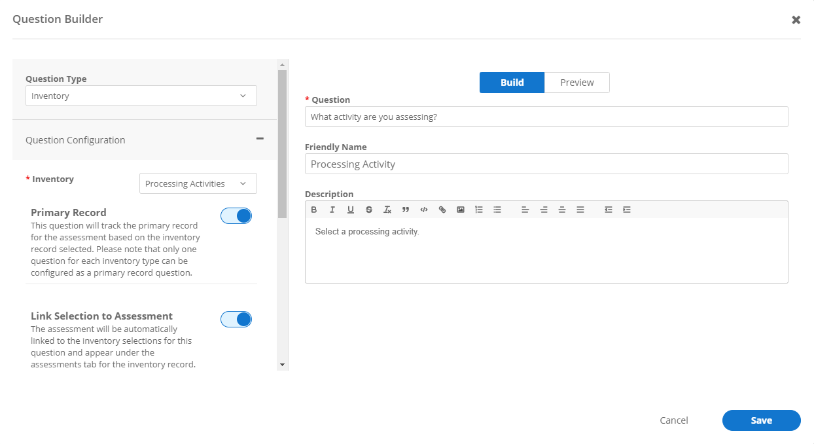Click the underline formatting icon
This screenshot has height=444, width=814.
point(351,210)
